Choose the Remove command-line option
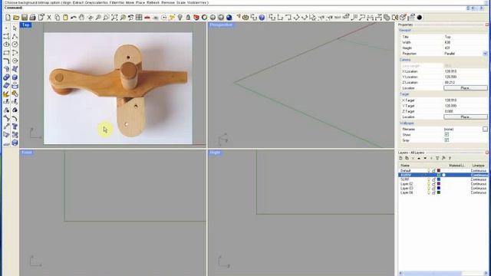 click(x=168, y=2)
